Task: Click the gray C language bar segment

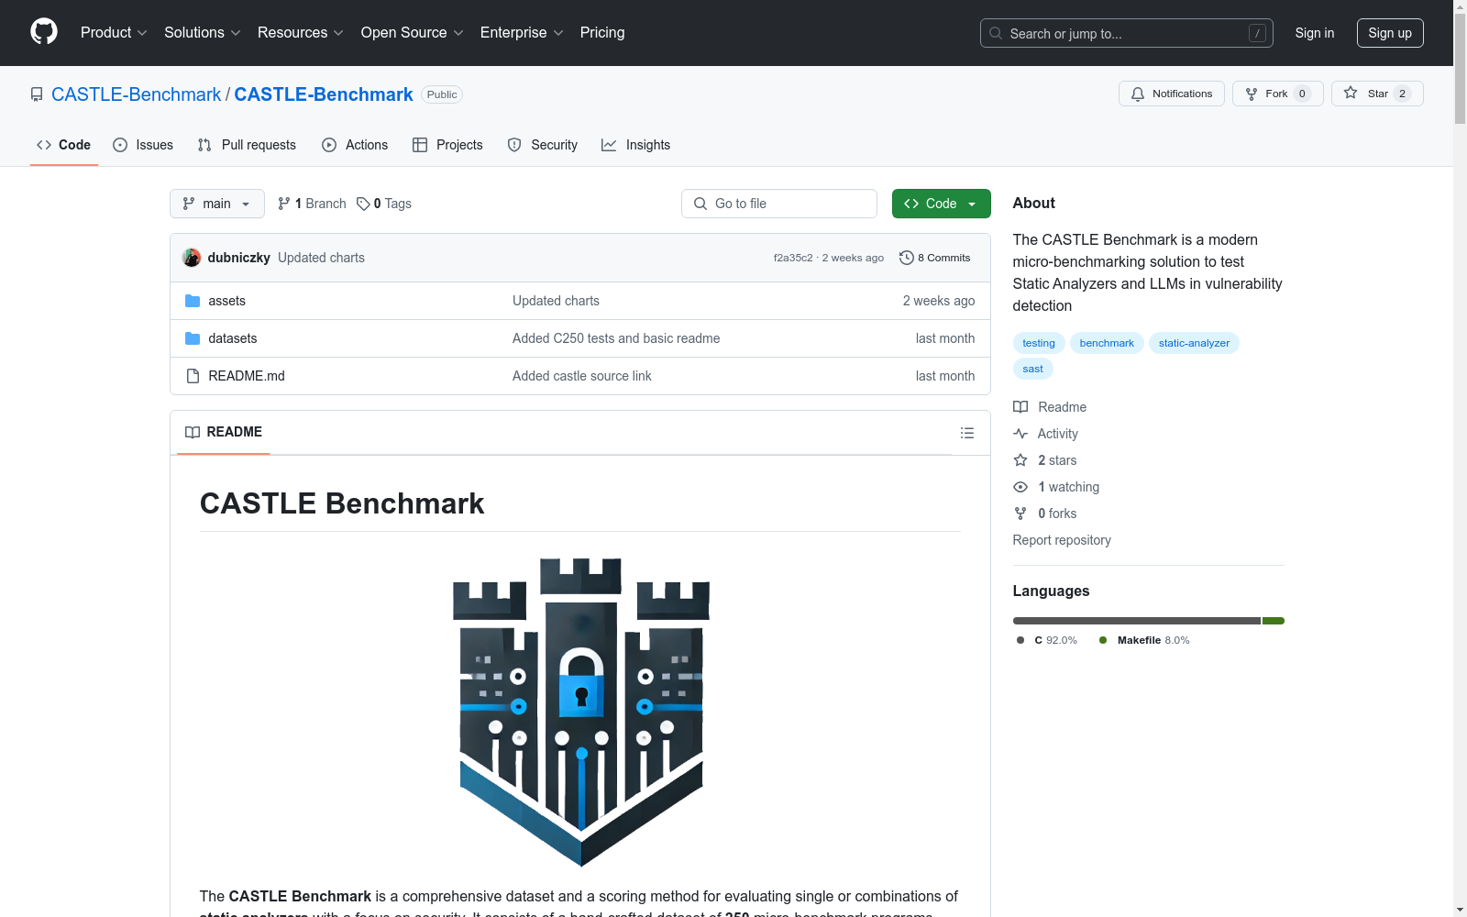Action: (1137, 621)
